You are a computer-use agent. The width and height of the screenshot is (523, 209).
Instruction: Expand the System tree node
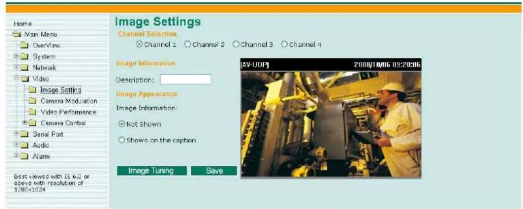(x=16, y=56)
